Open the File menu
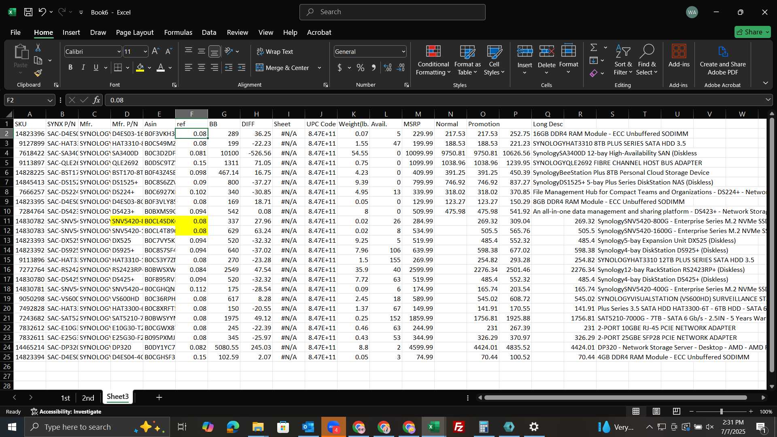The width and height of the screenshot is (777, 437). click(15, 32)
